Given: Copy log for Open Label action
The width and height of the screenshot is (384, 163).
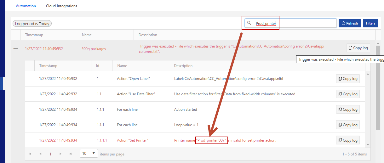Looking at the screenshot, I should (348, 79).
